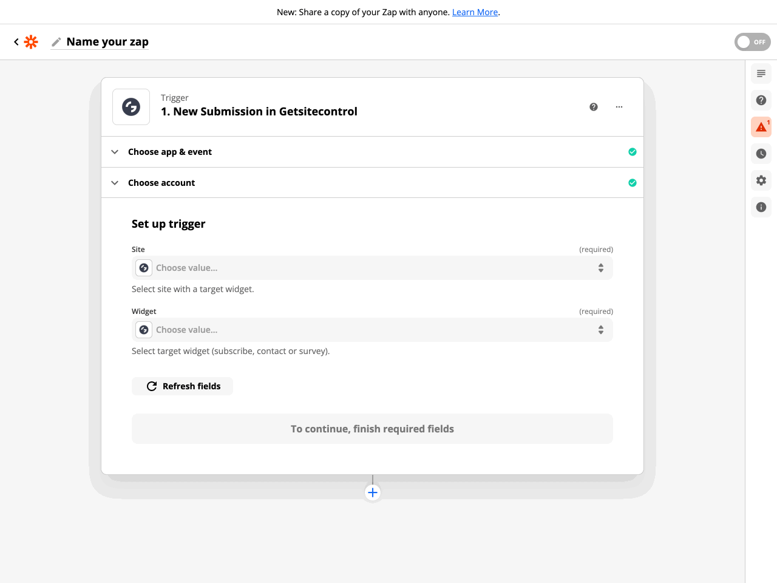Open the warning alerts icon in sidebar

tap(761, 127)
